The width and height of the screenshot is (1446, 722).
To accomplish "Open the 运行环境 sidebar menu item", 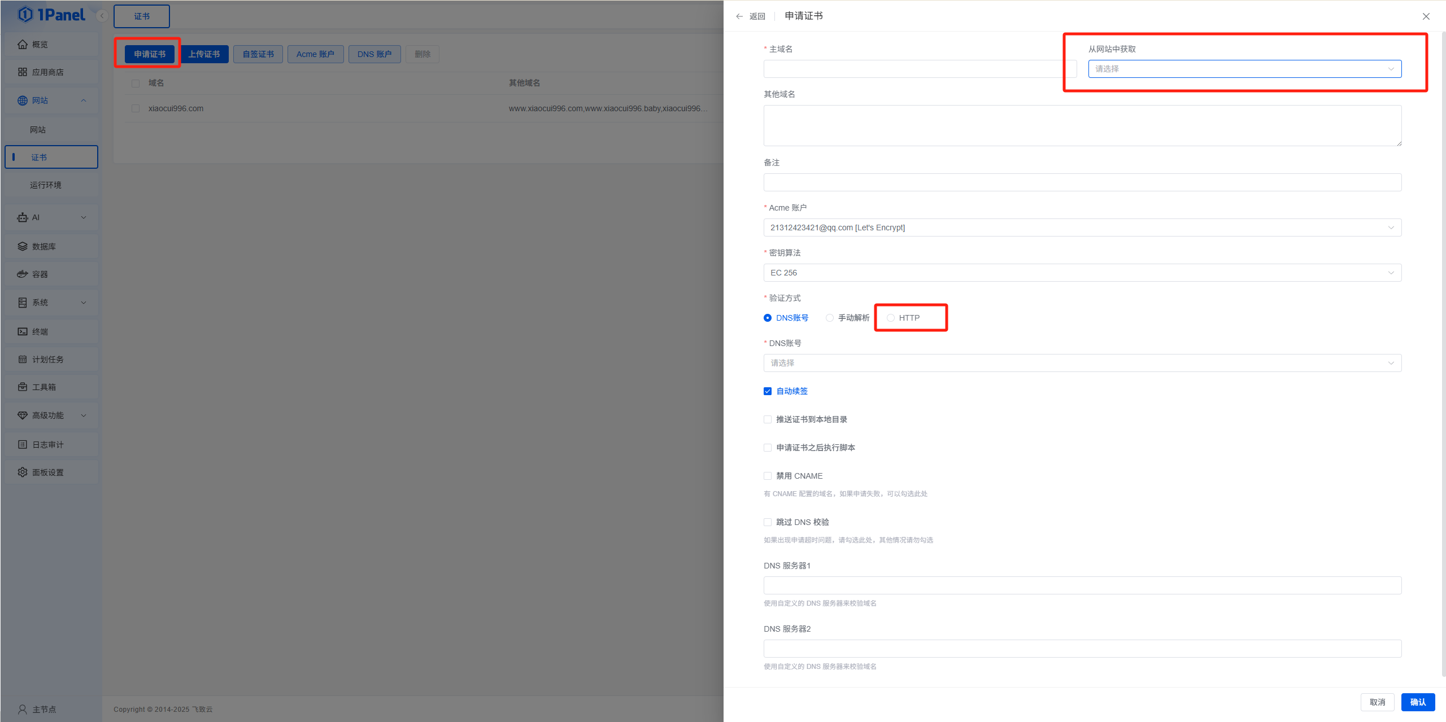I will 46,185.
